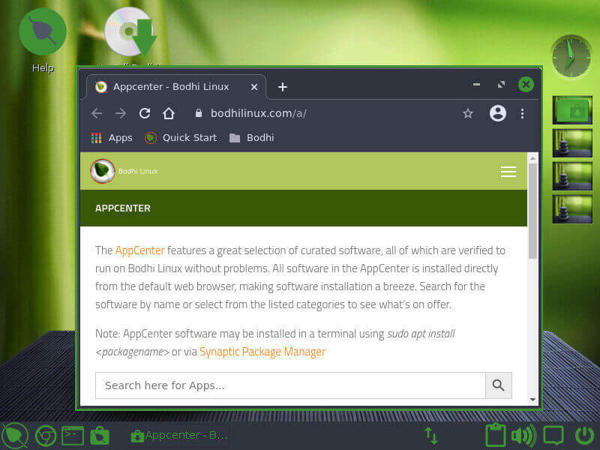Image resolution: width=600 pixels, height=450 pixels.
Task: Open a new browser tab
Action: pyautogui.click(x=283, y=87)
